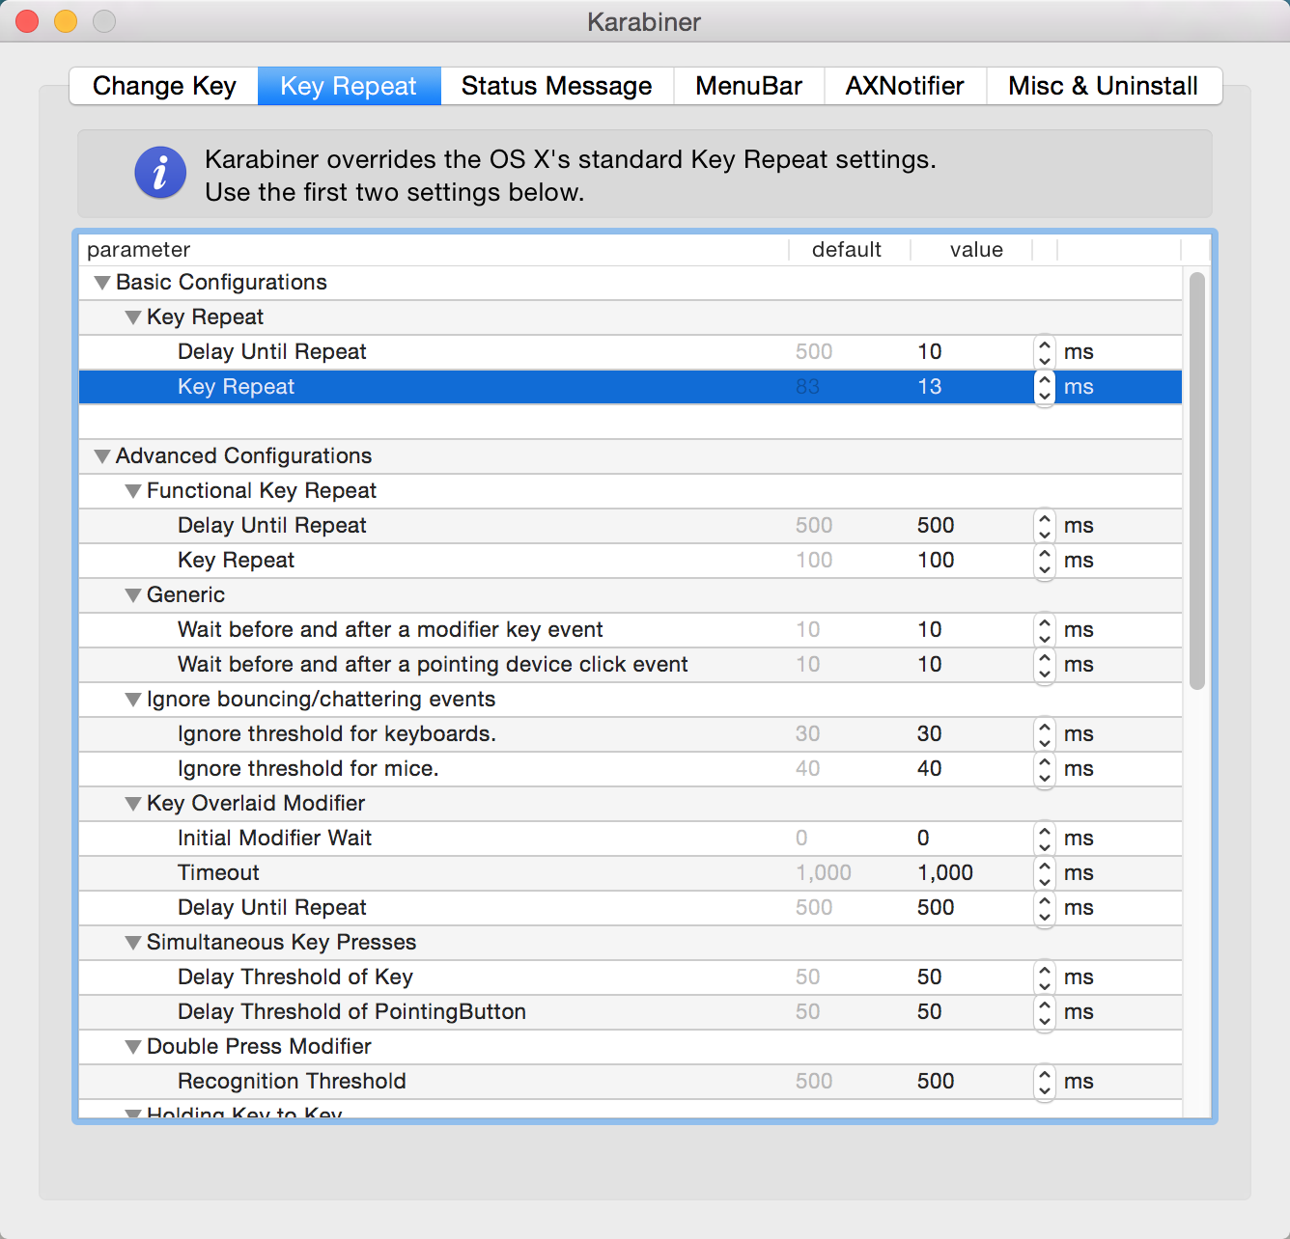Click stepper for Timeout value
This screenshot has width=1290, height=1239.
(1044, 873)
